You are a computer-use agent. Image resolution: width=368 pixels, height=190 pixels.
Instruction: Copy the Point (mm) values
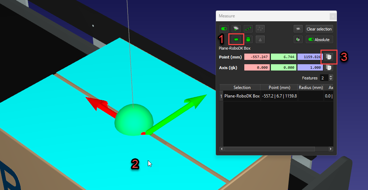click(329, 57)
